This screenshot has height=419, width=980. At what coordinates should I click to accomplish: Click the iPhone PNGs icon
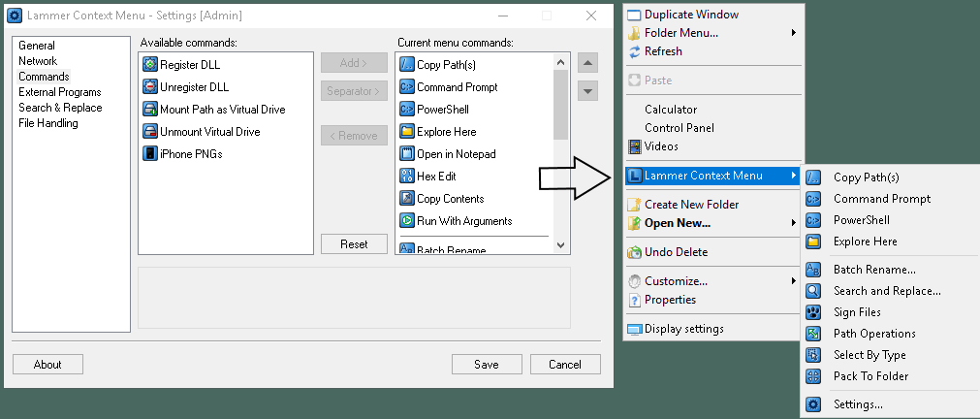(x=150, y=154)
